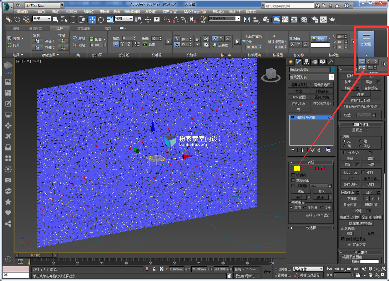Click the help question mark icon
389x281 pixels.
346,5
